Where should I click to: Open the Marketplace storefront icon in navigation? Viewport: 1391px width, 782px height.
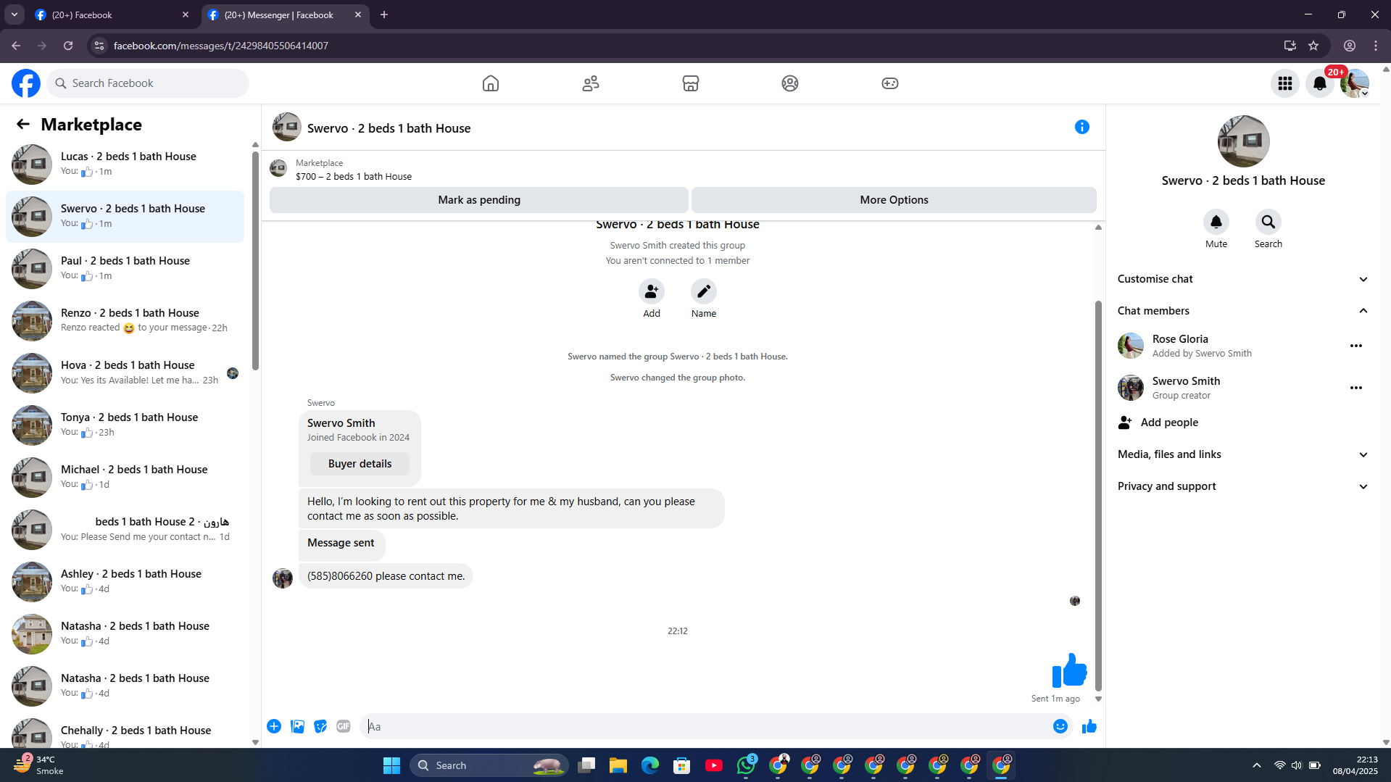coord(691,83)
